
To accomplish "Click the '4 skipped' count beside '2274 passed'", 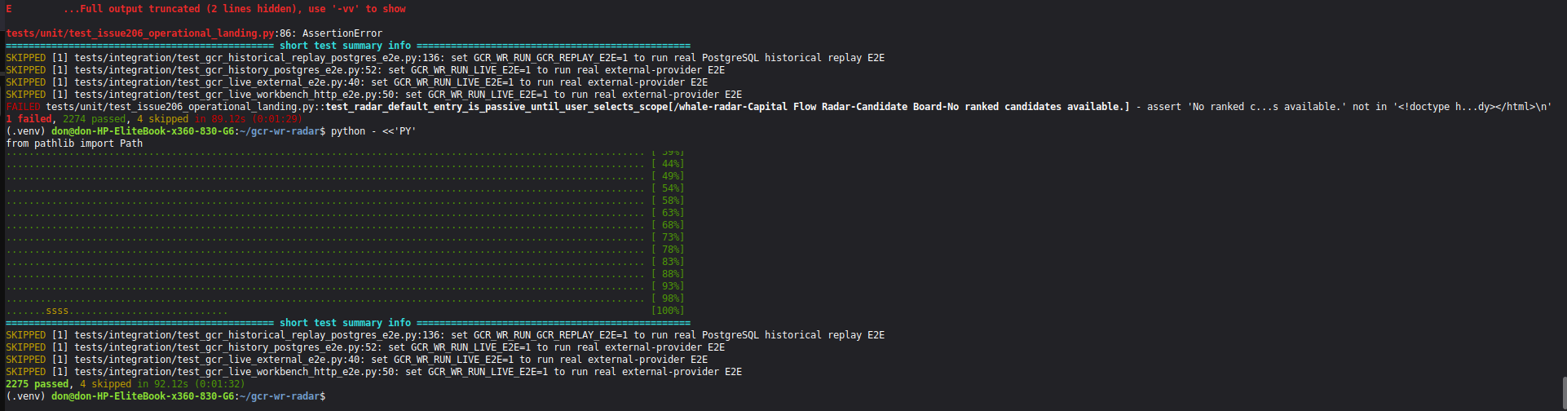I will 162,119.
